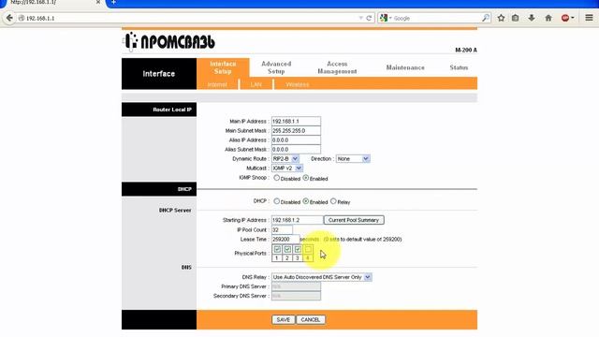Set DHCP to Enabled
Viewport: 599px width, 337px height.
pyautogui.click(x=306, y=201)
